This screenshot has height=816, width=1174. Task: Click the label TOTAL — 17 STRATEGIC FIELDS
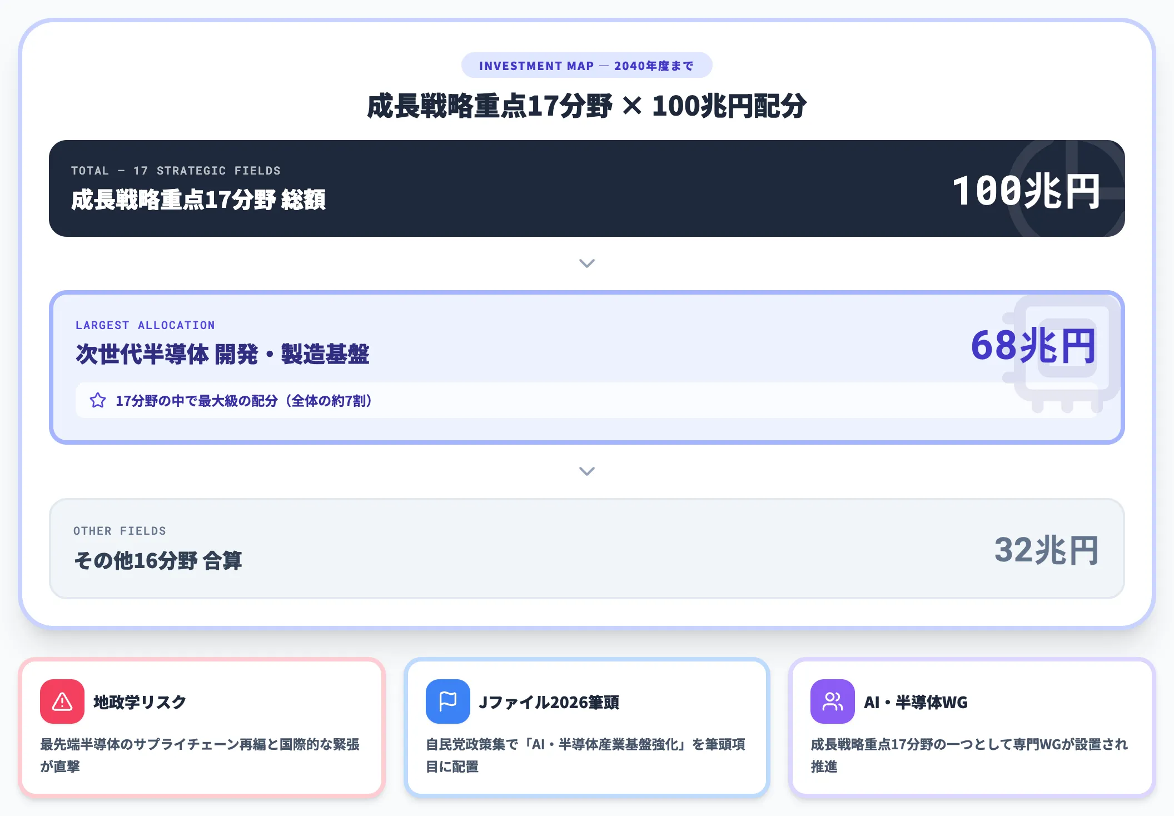coord(176,171)
